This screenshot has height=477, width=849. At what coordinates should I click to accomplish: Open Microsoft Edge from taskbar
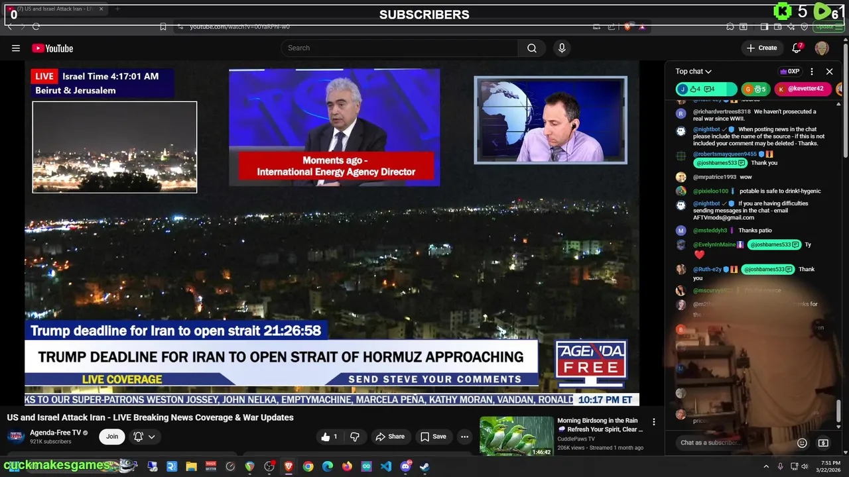pos(328,466)
